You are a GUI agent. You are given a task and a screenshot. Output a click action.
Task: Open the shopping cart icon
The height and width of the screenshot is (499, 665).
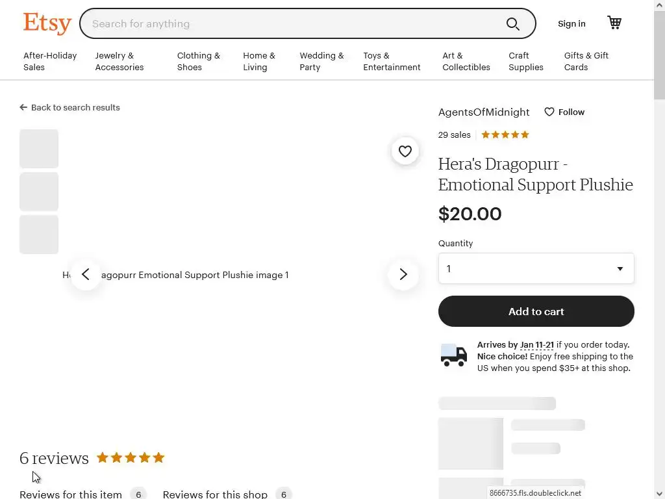(x=614, y=23)
